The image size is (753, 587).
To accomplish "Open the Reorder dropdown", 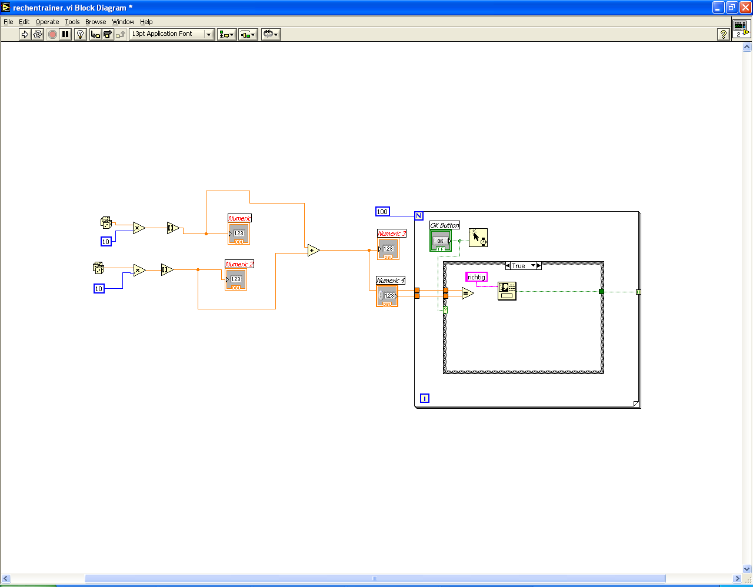I will point(271,34).
